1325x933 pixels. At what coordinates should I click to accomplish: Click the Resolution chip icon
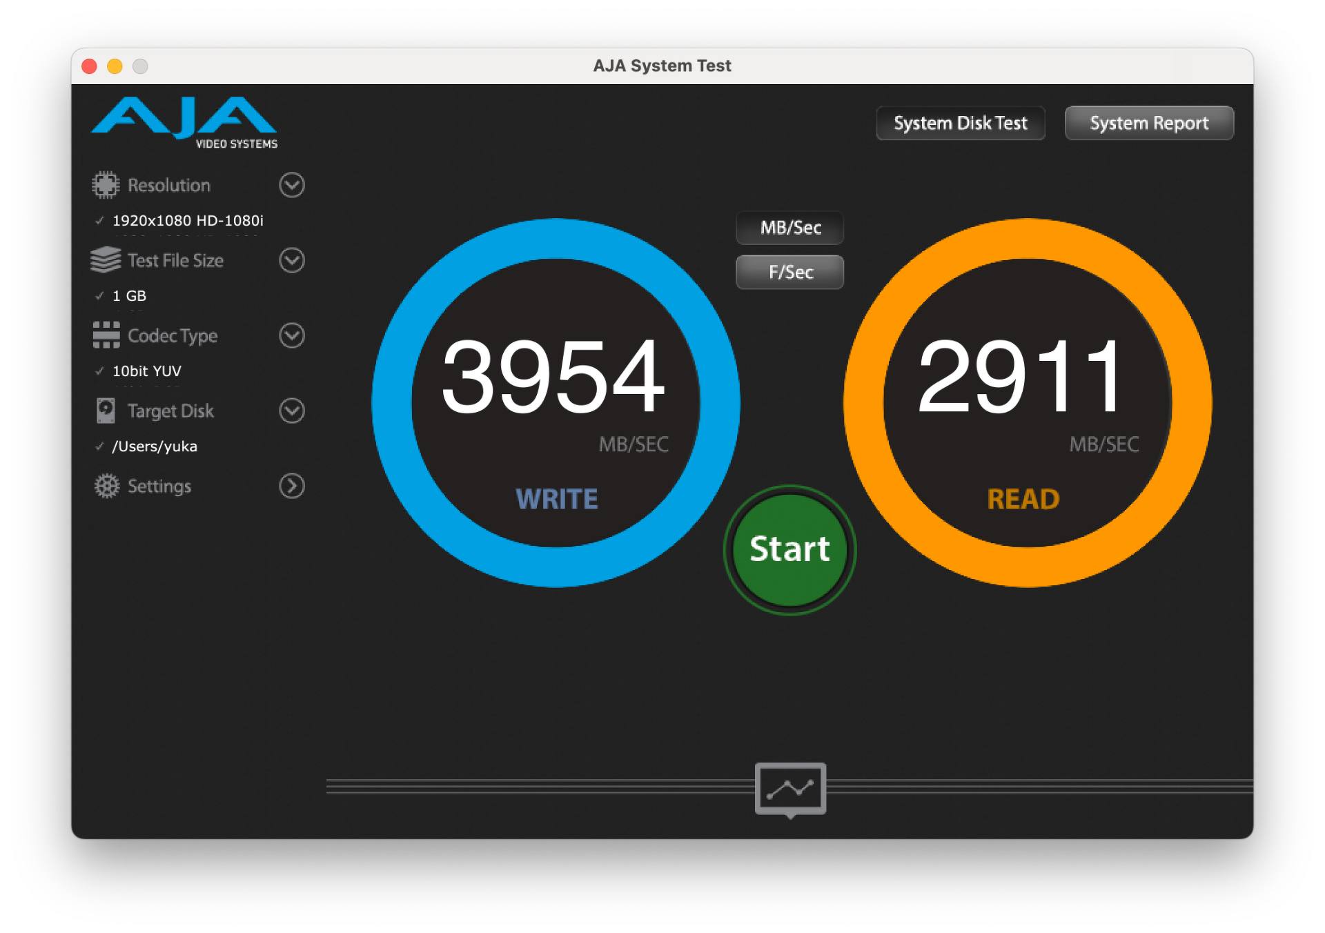[x=106, y=185]
